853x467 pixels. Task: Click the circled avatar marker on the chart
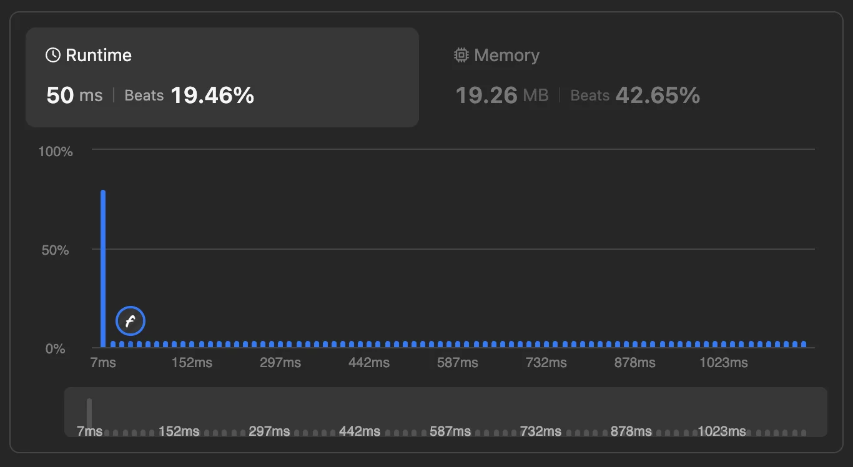click(x=131, y=322)
